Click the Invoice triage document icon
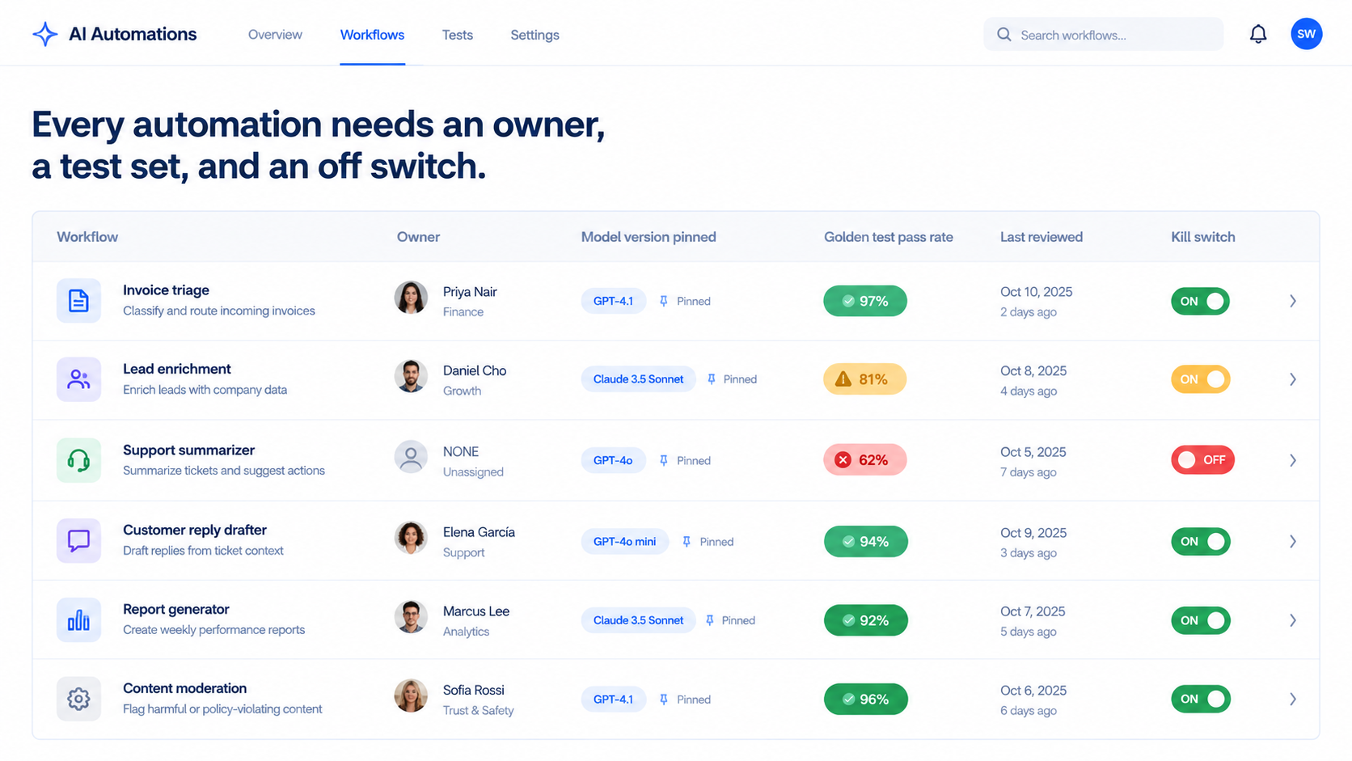Viewport: 1352px width, 761px height. point(78,301)
